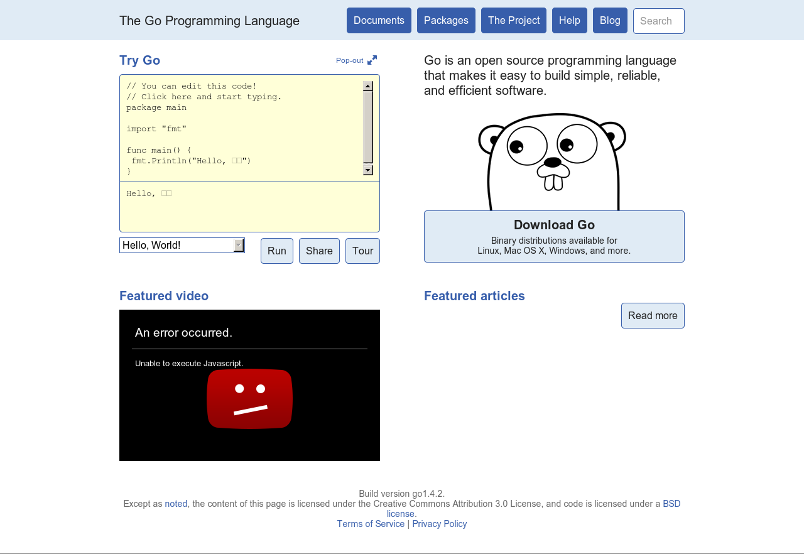Screen dimensions: 804x554
Task: Click the pop-out arrows icon
Action: click(372, 60)
